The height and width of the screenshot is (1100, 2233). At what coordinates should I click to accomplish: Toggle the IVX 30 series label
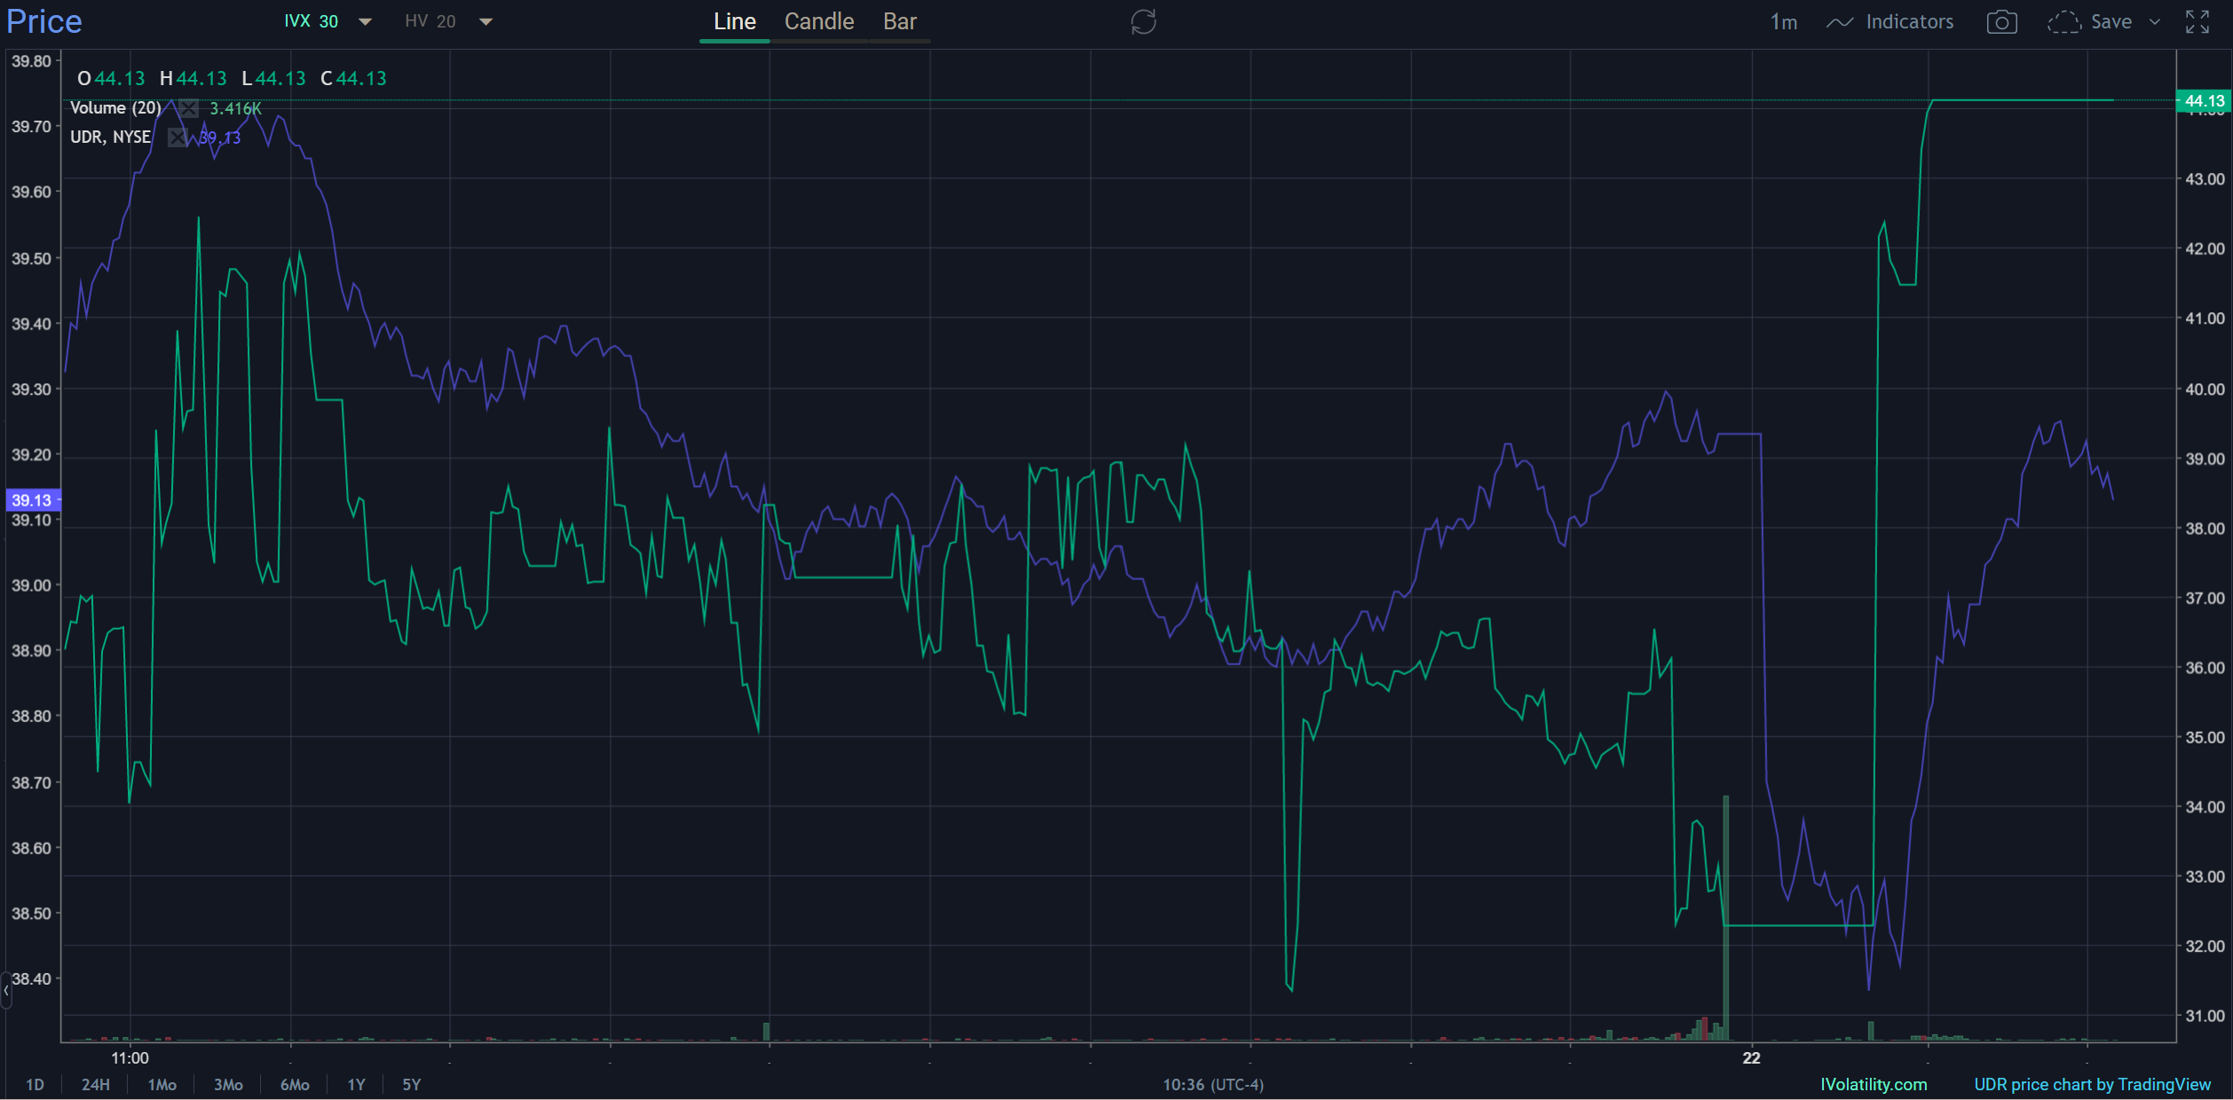click(x=311, y=22)
